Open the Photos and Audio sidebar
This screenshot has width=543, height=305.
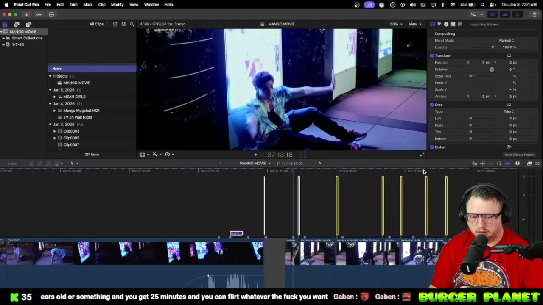click(x=17, y=24)
